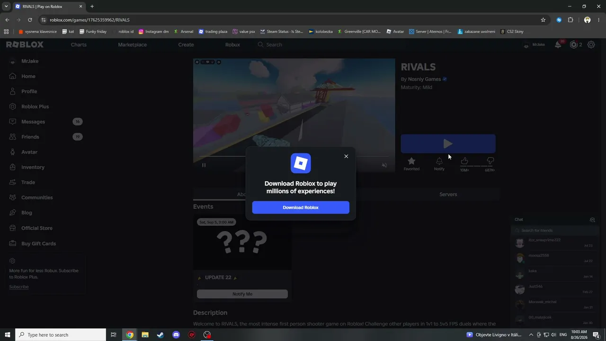
Task: Close the Download Roblox popup
Action: pos(346,156)
